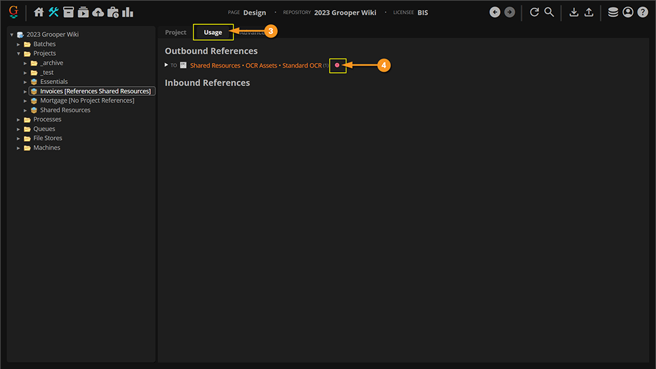Select the 2023 Grooper Wiki root label

52,34
